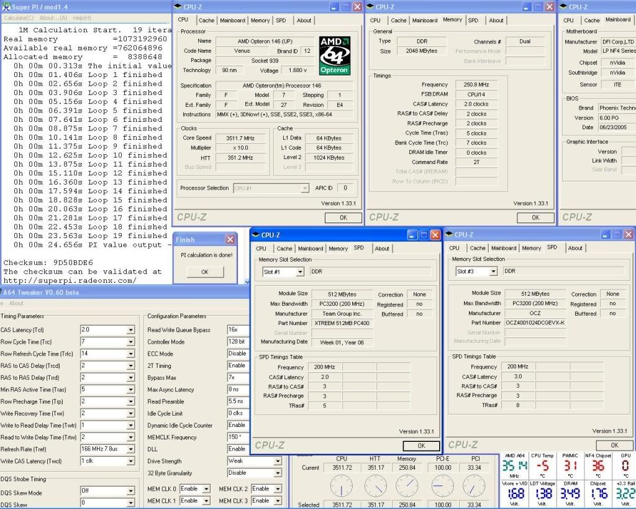This screenshot has width=636, height=509.
Task: Click OK in the Opteron processor CPU-Z window
Action: point(343,218)
